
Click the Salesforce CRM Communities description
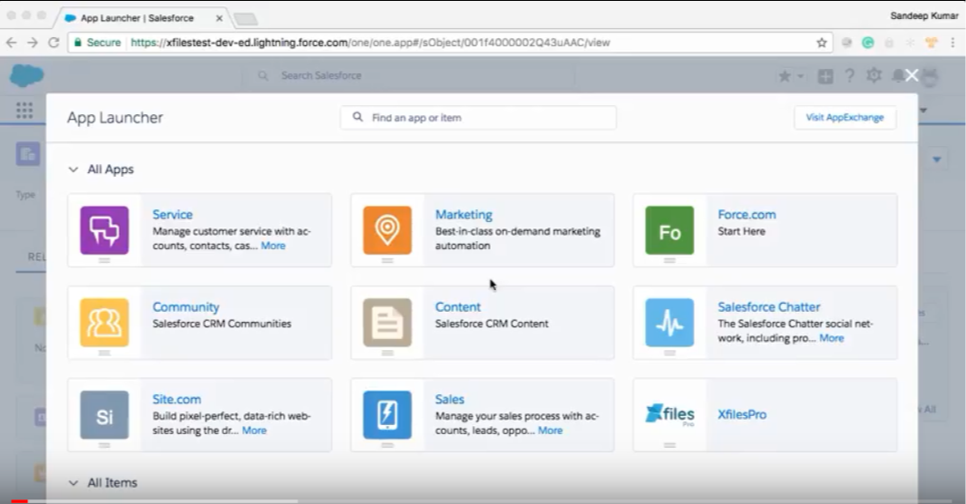click(222, 324)
